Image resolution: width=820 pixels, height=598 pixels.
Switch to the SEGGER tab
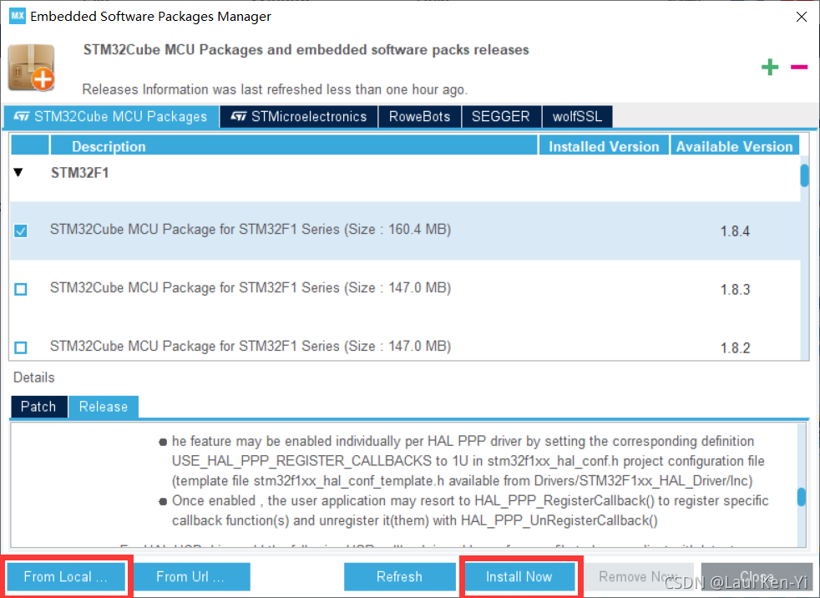click(501, 116)
